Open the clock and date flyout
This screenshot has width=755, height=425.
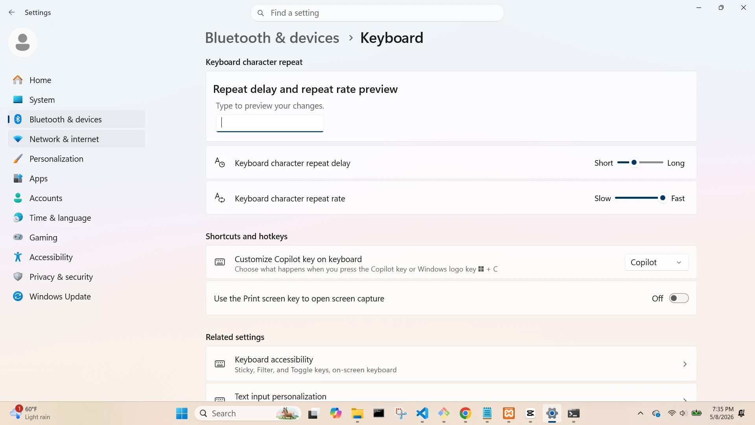(722, 413)
